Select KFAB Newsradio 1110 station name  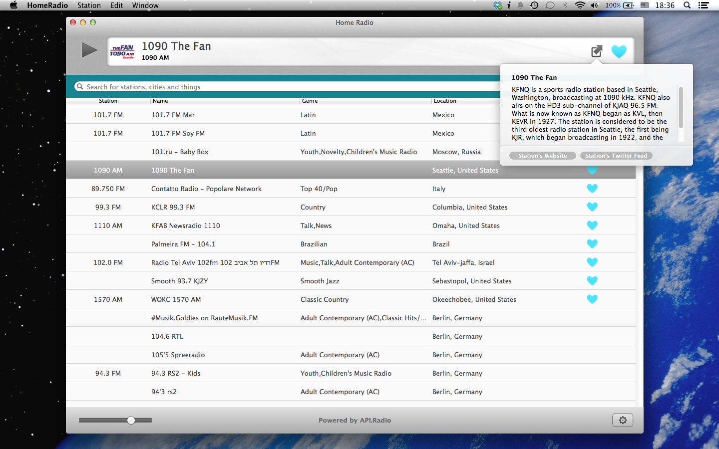coord(186,225)
